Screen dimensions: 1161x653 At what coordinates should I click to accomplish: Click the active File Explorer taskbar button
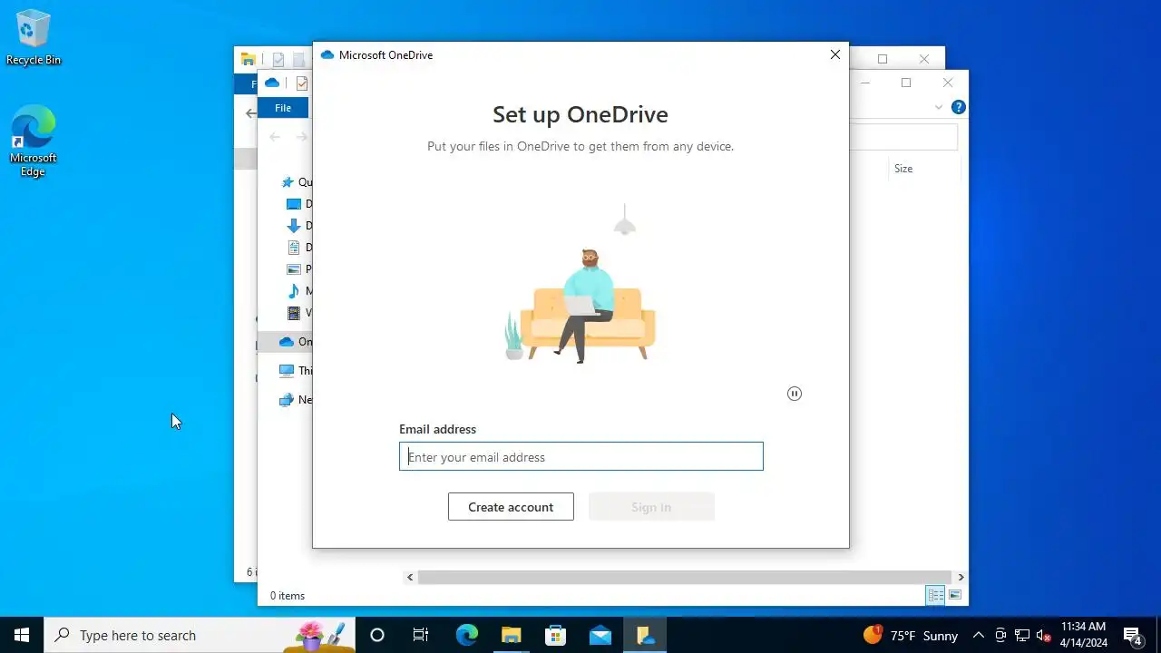645,635
